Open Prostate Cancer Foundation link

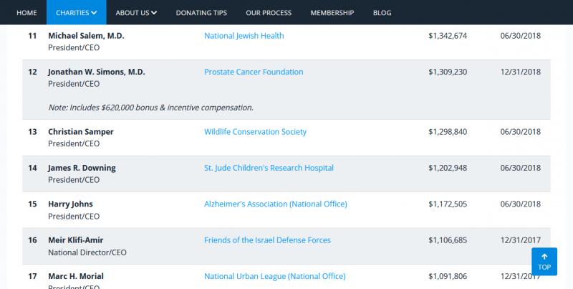[x=254, y=72]
